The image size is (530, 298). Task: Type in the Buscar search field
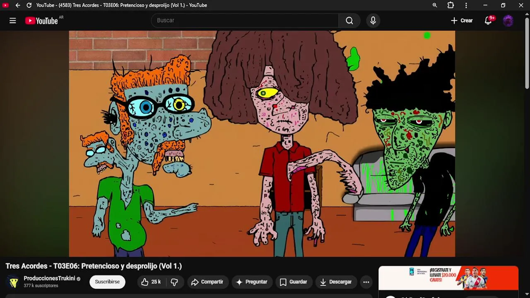click(x=245, y=21)
